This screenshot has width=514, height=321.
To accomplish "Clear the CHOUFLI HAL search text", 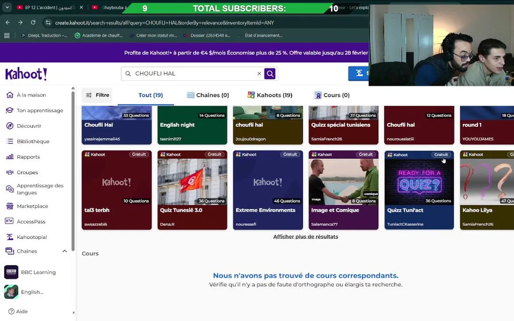I will point(259,74).
